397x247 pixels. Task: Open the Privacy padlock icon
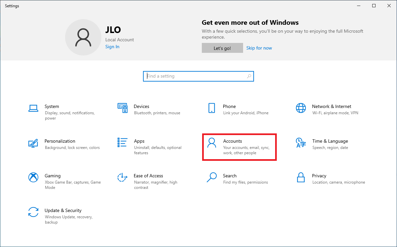click(x=301, y=177)
